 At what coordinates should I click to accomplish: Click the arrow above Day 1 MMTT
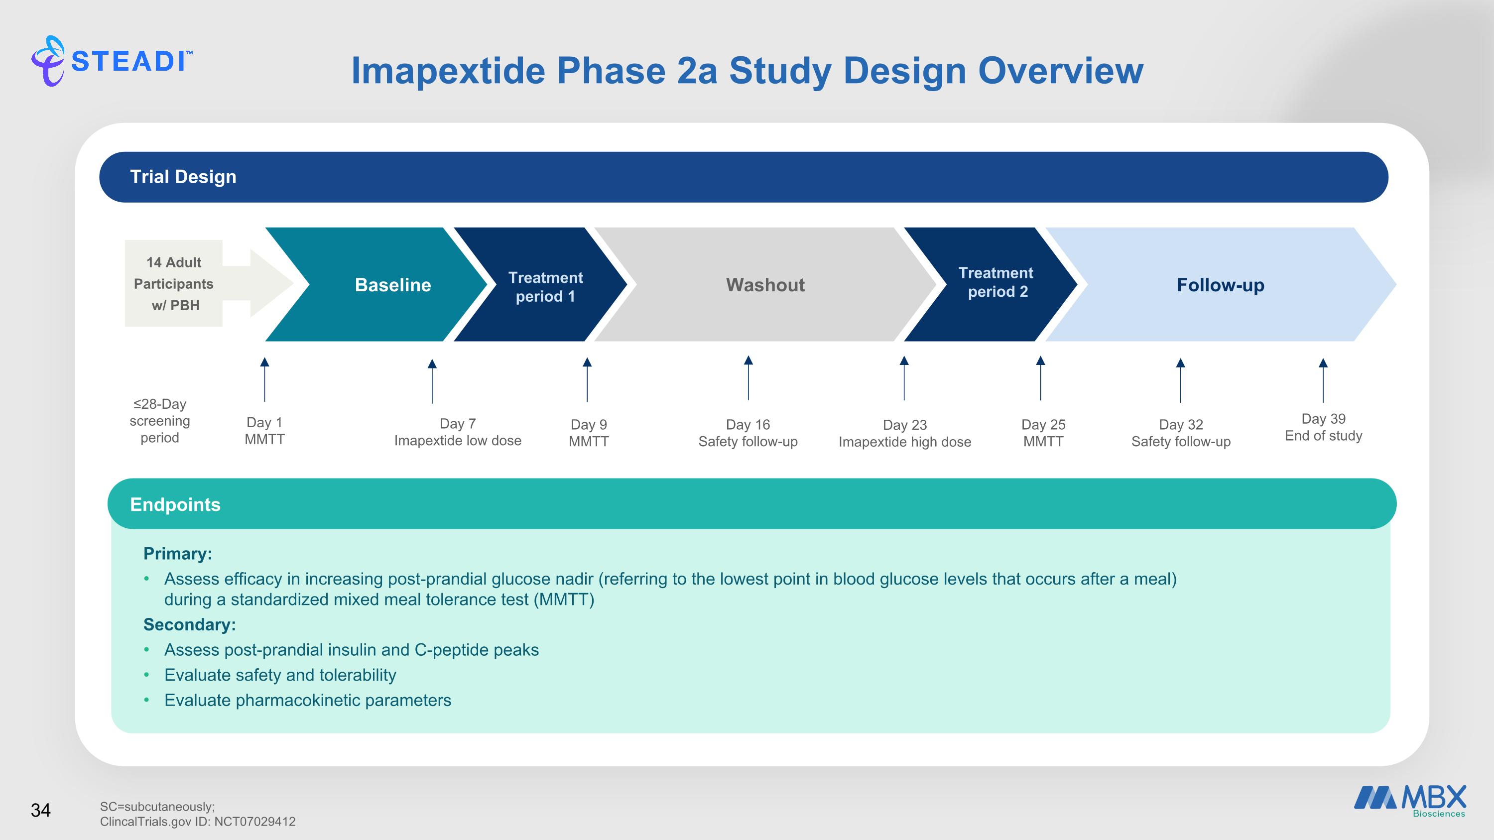264,380
